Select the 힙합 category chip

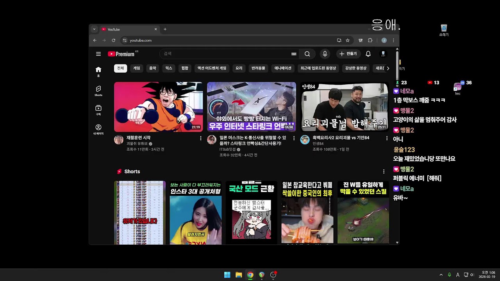point(185,68)
